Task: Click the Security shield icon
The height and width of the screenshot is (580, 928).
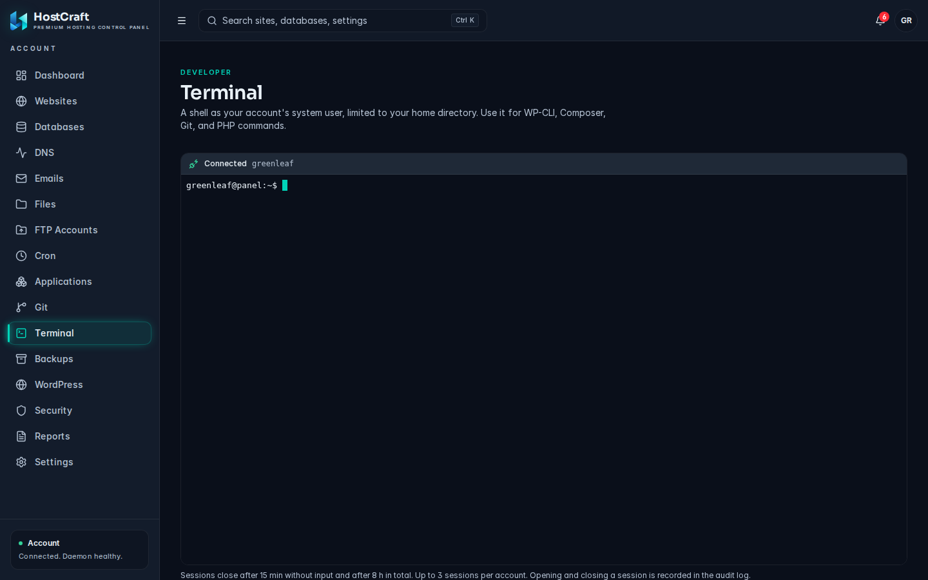Action: tap(21, 411)
